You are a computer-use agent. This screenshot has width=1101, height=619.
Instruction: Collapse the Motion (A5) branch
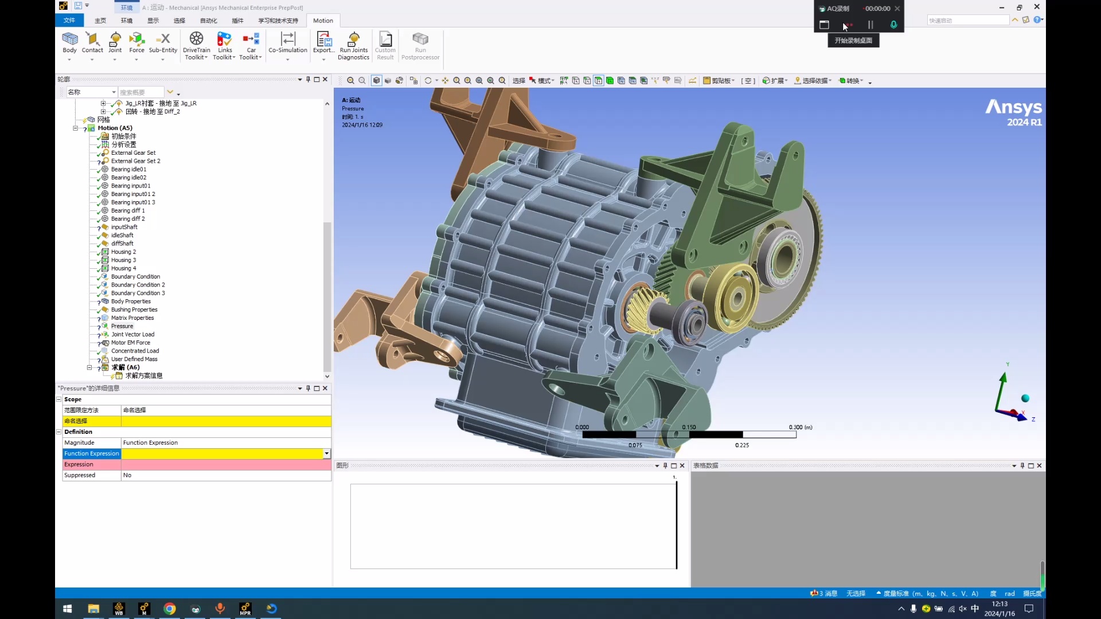tap(76, 128)
